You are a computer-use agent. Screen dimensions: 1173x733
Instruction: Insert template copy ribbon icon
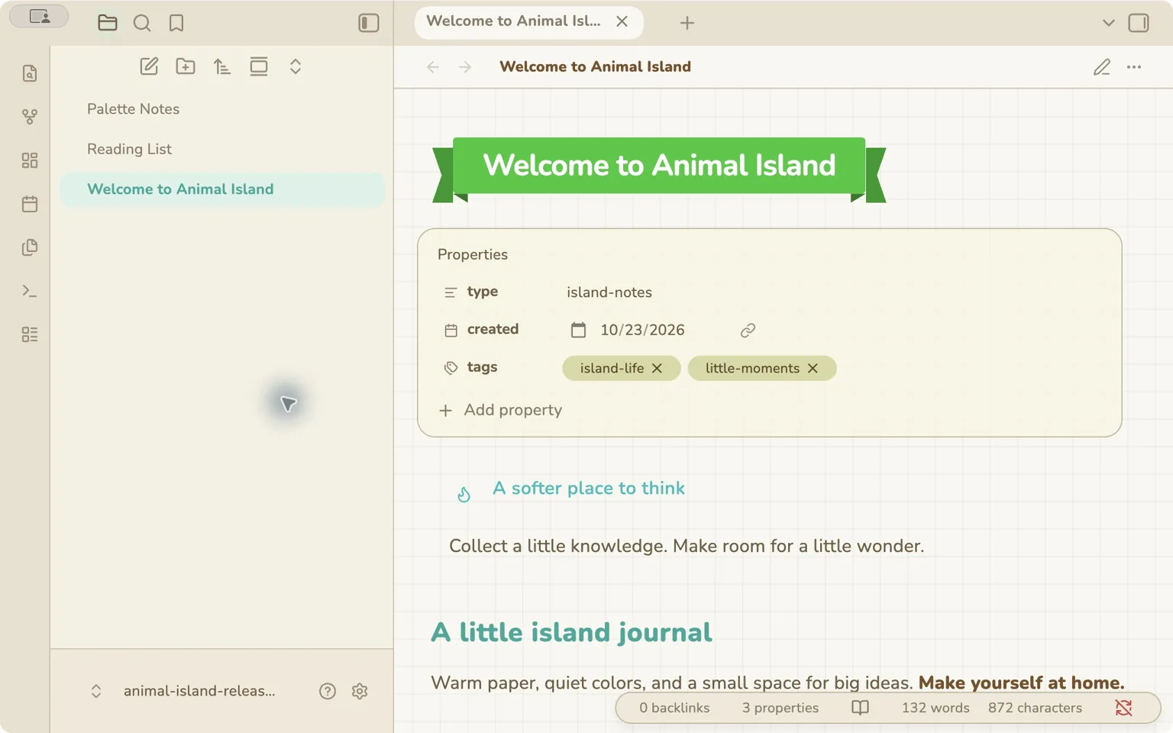tap(30, 247)
